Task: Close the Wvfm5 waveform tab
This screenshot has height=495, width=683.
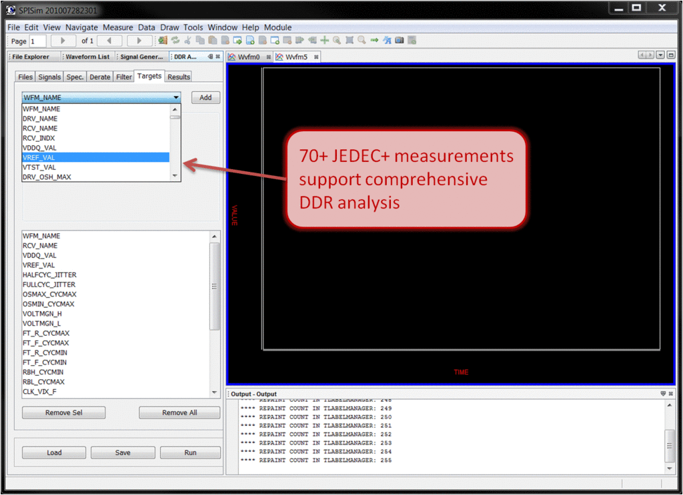Action: 316,57
